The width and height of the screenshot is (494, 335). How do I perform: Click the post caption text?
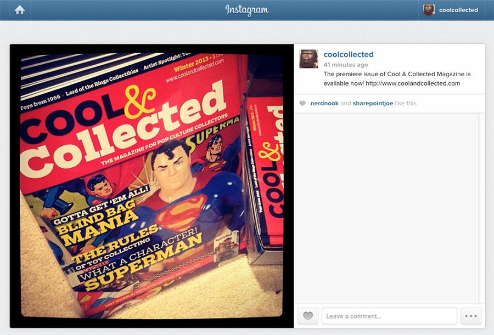[397, 79]
